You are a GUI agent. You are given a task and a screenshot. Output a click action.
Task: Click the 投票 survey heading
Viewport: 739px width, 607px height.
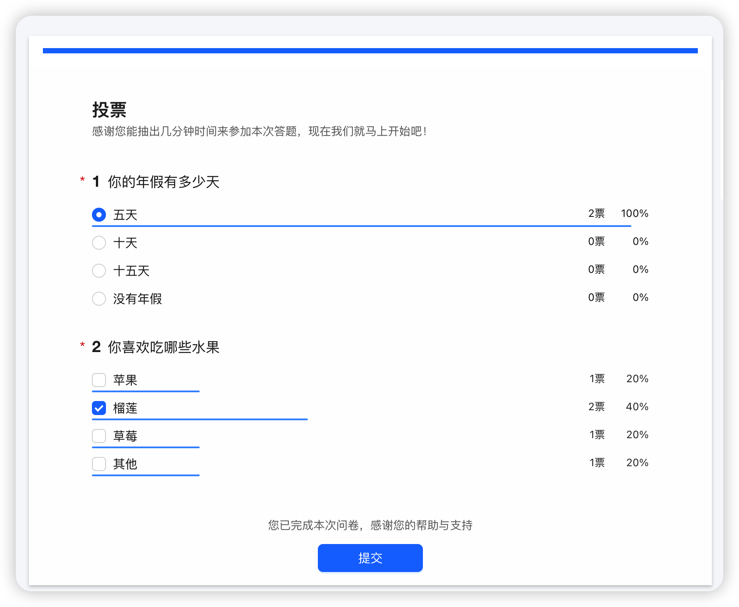pyautogui.click(x=109, y=110)
